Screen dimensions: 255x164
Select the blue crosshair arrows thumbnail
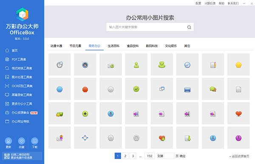click(85, 138)
